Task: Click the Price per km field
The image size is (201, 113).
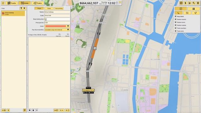Action: point(57,23)
